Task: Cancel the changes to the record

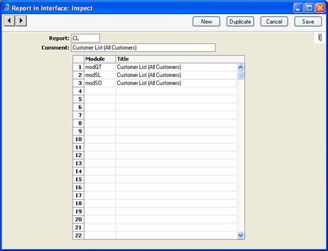Action: point(274,22)
